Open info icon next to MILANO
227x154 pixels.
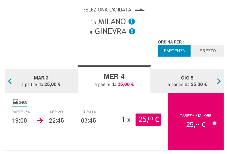click(x=132, y=22)
